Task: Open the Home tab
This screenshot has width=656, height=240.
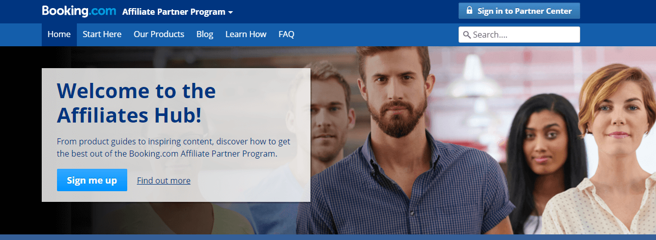Action: tap(59, 35)
